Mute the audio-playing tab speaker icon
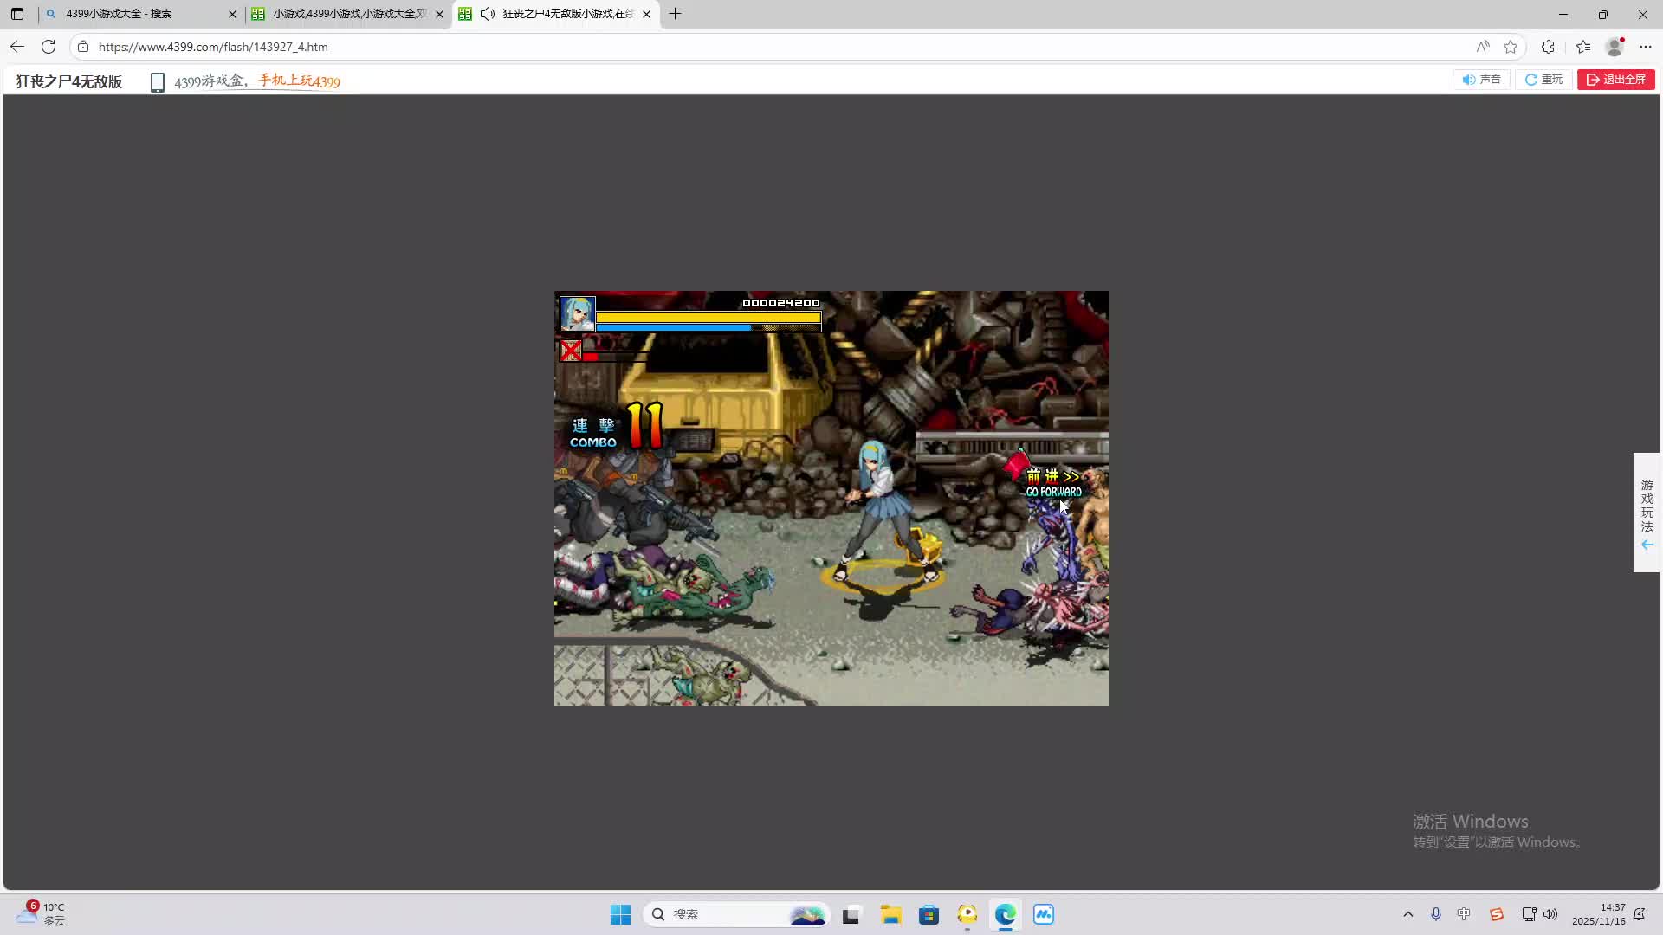This screenshot has height=935, width=1663. tap(488, 14)
